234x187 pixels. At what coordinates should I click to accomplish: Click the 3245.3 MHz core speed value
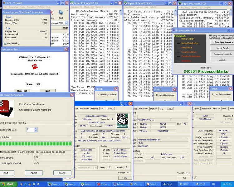(x=86, y=150)
